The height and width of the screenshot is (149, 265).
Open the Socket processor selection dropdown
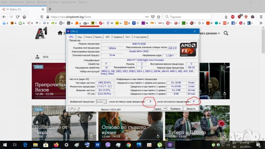101,102
